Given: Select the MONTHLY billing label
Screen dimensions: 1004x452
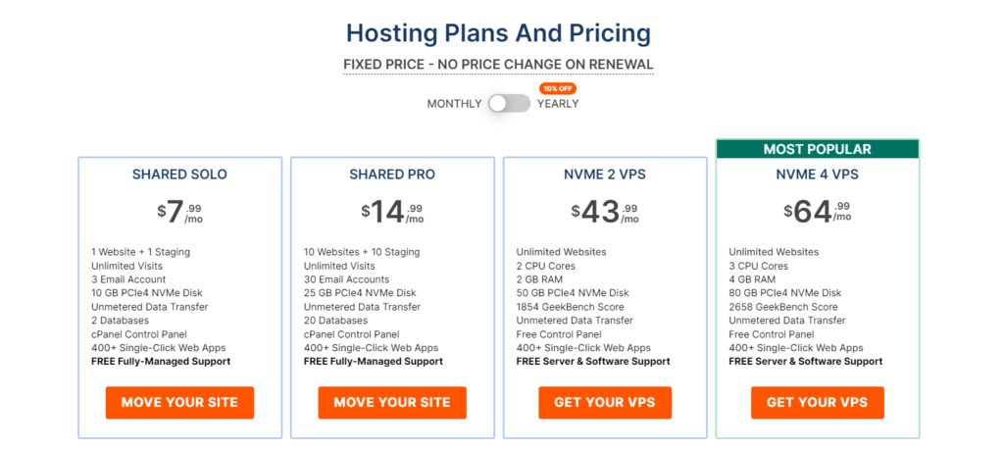Looking at the screenshot, I should click(x=454, y=104).
